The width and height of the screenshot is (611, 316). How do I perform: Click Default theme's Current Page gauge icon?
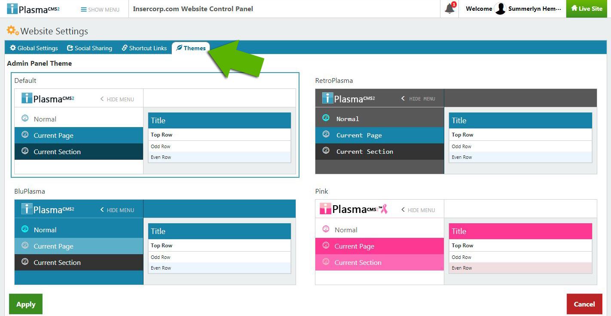click(25, 135)
